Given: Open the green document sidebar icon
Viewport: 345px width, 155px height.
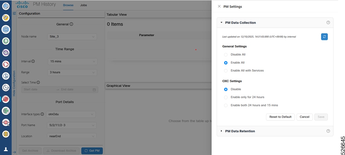Looking at the screenshot, I should point(6,41).
